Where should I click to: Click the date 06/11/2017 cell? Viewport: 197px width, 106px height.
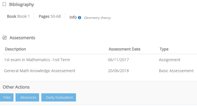coord(118,60)
